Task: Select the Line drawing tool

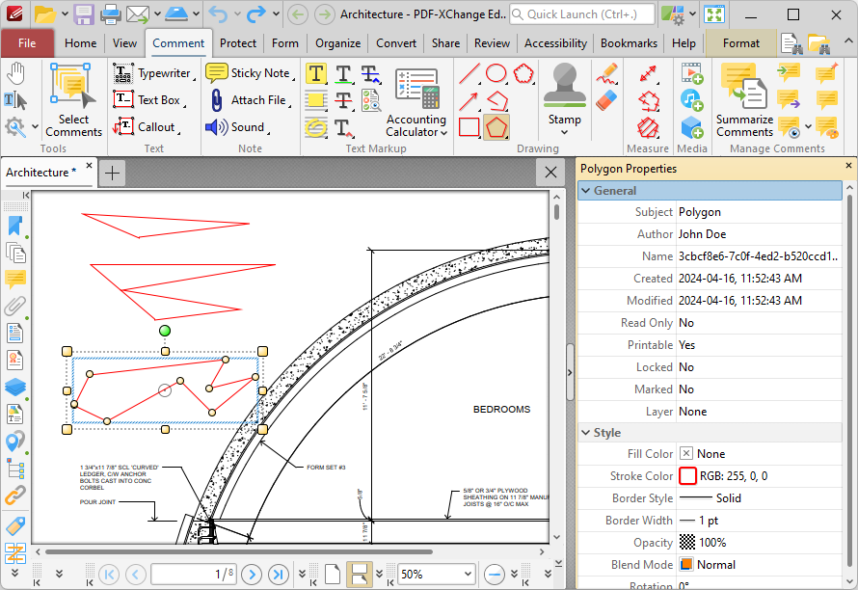Action: 469,73
